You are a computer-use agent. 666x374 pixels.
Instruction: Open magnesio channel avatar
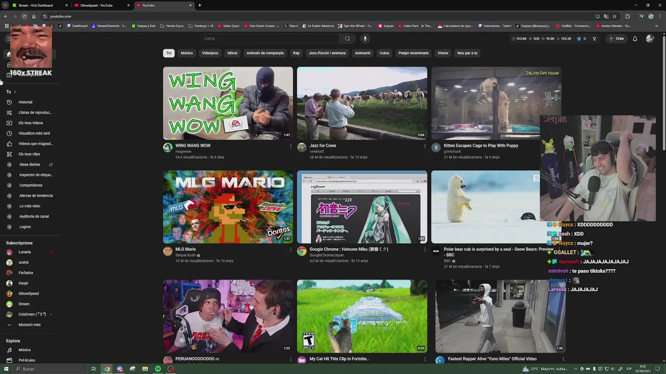tap(168, 148)
